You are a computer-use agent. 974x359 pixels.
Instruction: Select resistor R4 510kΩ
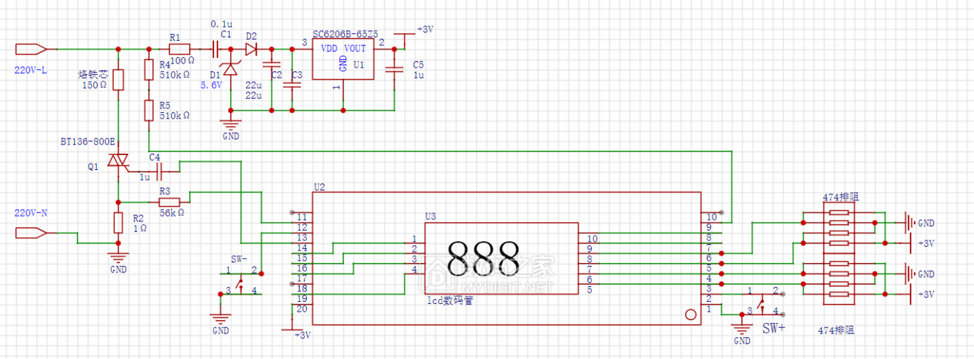(148, 69)
